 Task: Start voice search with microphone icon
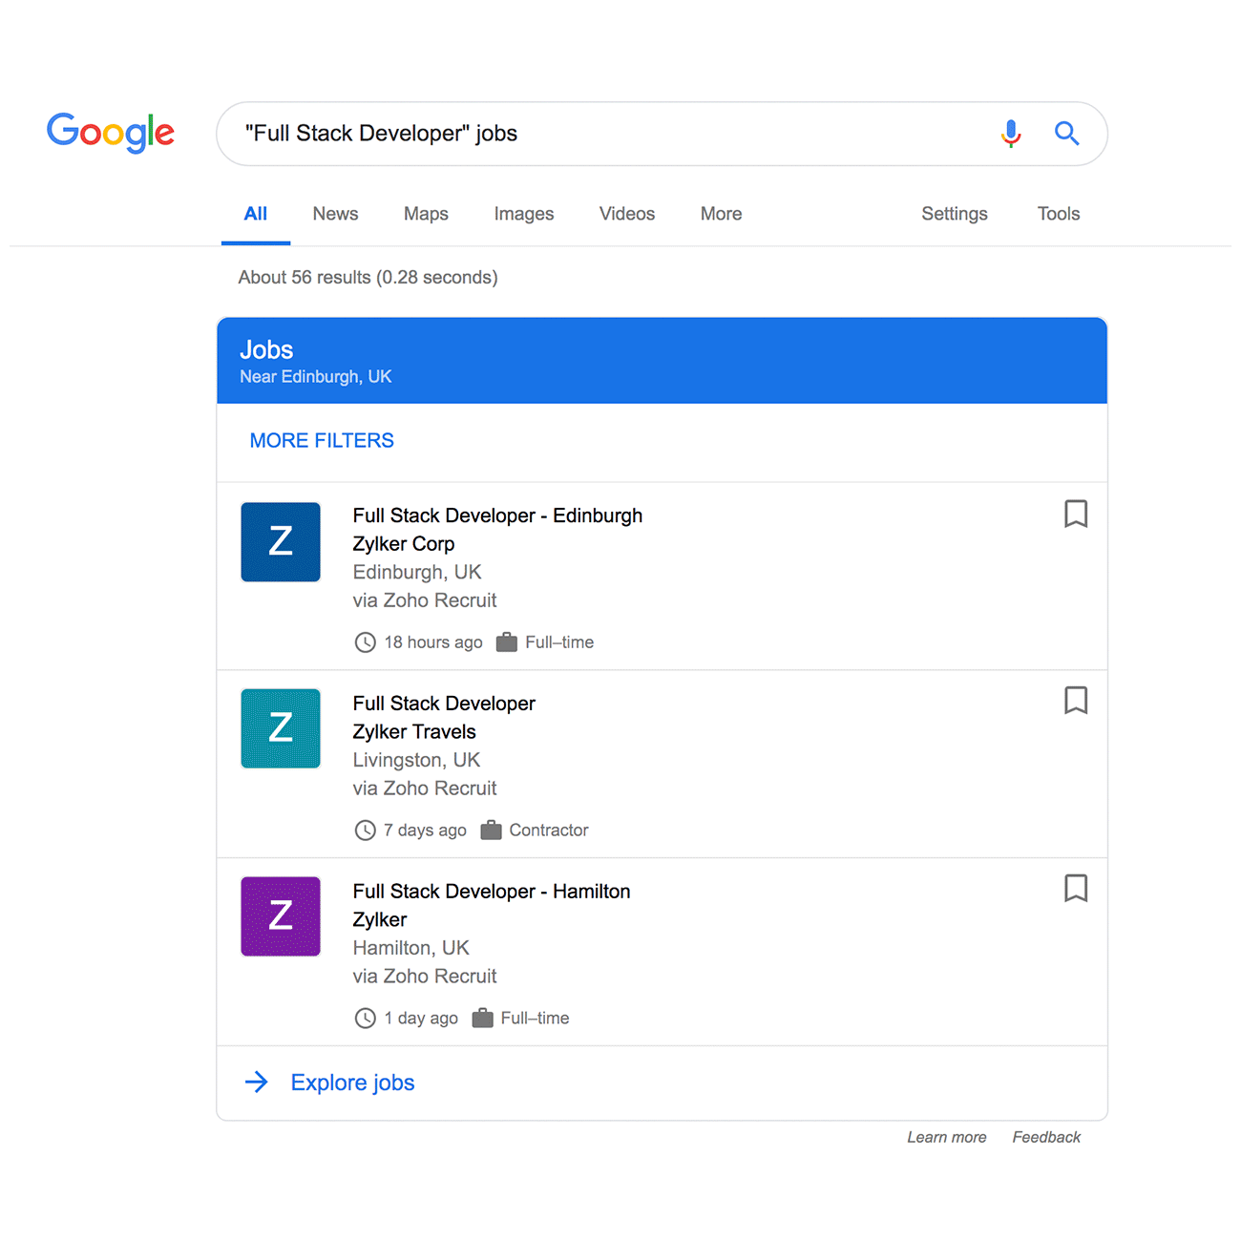click(x=1011, y=134)
